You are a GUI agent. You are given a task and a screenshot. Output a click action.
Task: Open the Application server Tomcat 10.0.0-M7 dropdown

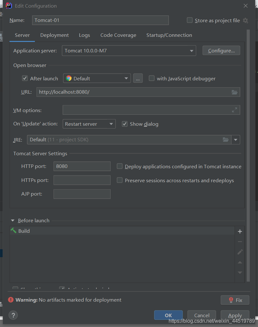click(129, 51)
